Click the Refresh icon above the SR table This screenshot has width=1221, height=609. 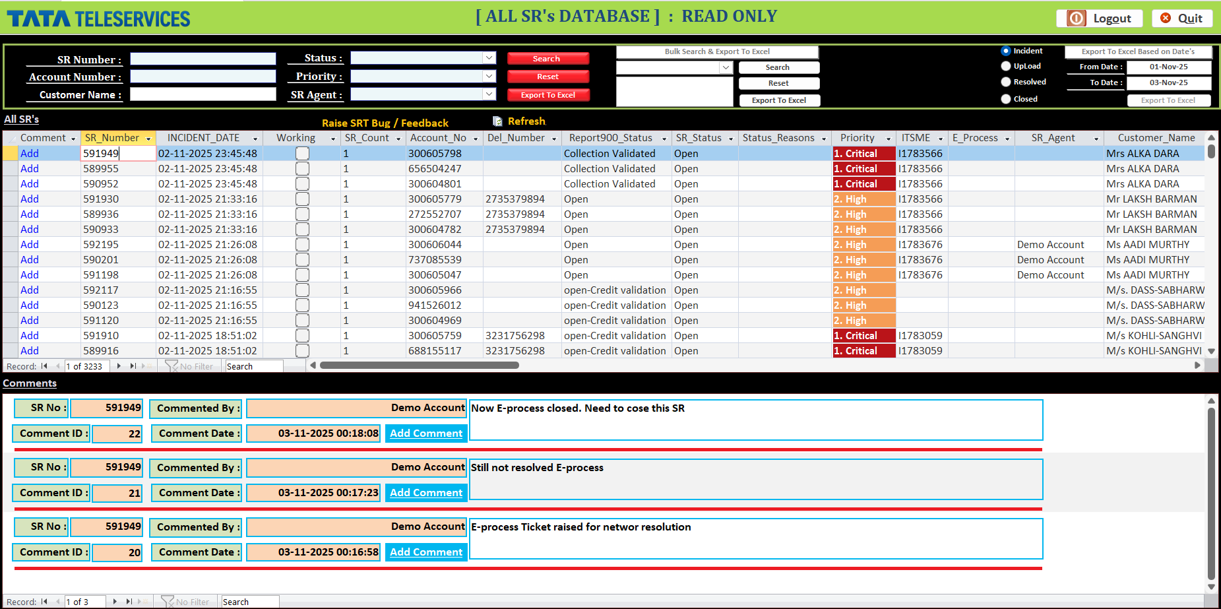[x=526, y=121]
